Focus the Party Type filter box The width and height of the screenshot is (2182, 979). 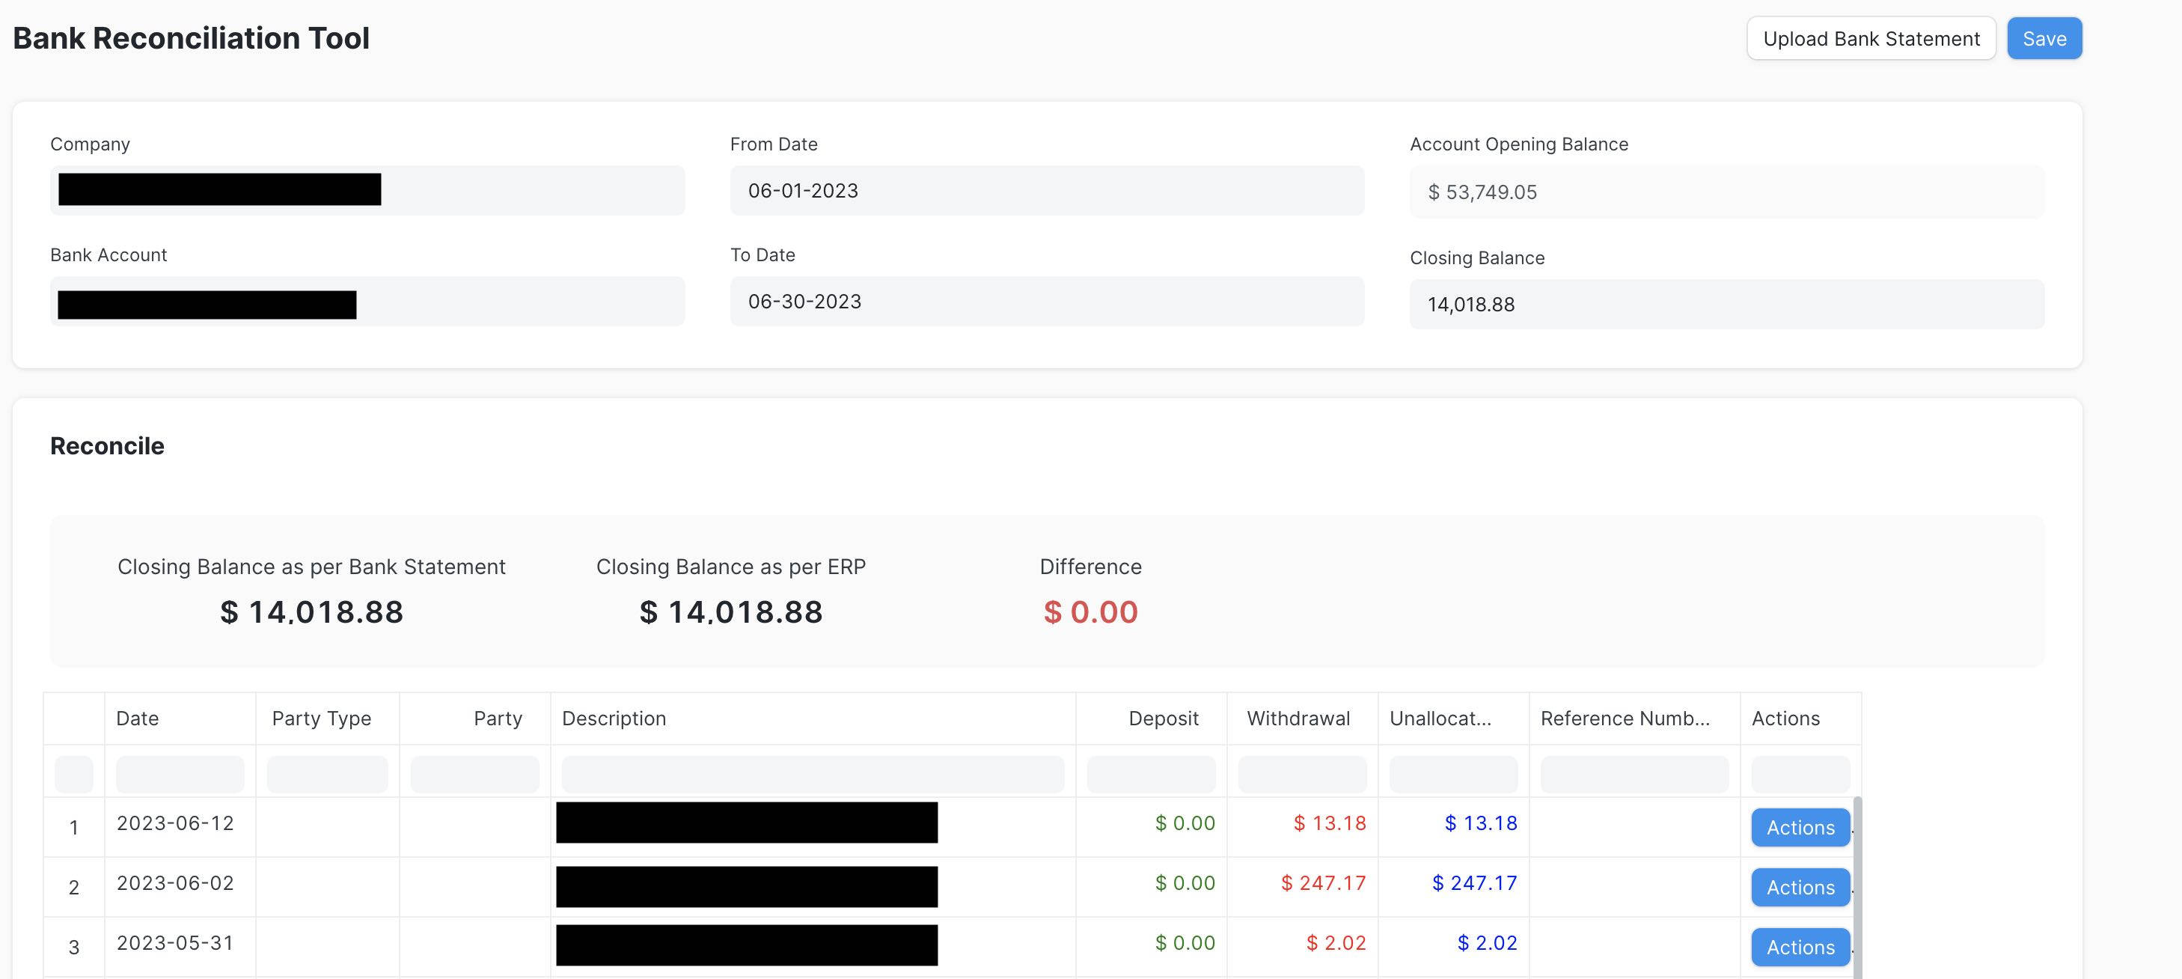click(x=326, y=773)
